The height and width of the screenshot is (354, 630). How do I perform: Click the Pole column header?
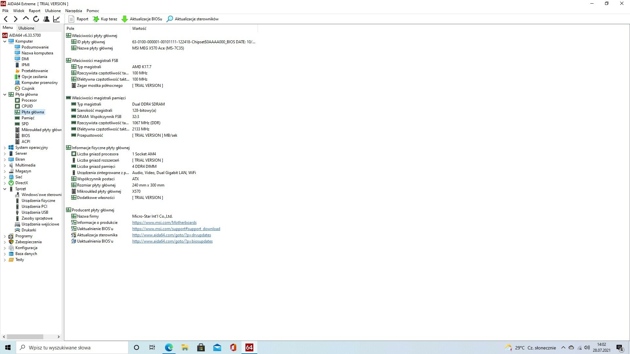click(97, 29)
